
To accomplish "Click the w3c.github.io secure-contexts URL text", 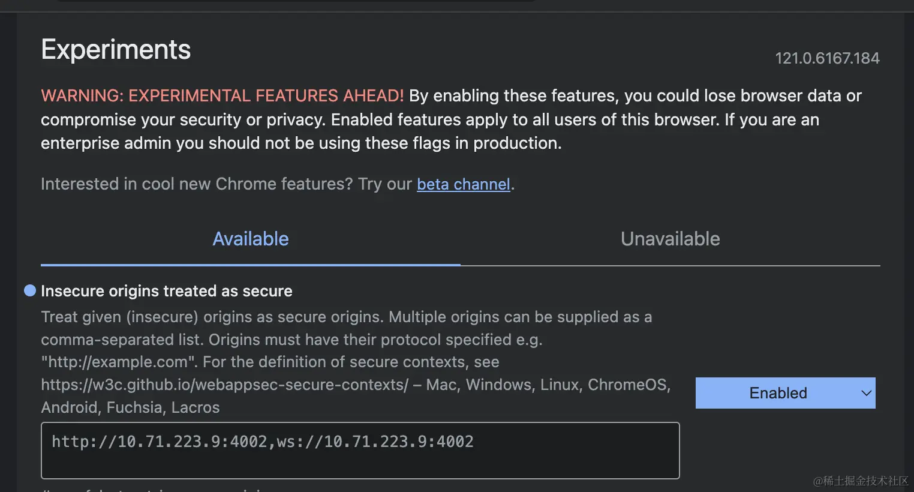I will [x=225, y=385].
